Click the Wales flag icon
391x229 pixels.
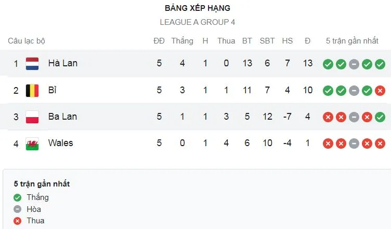coord(33,143)
